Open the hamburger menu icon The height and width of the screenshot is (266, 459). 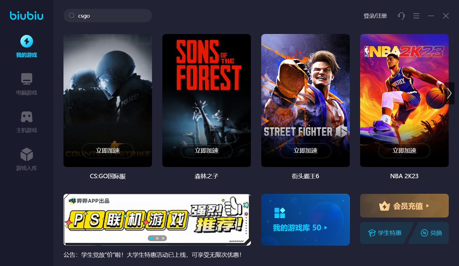click(416, 16)
